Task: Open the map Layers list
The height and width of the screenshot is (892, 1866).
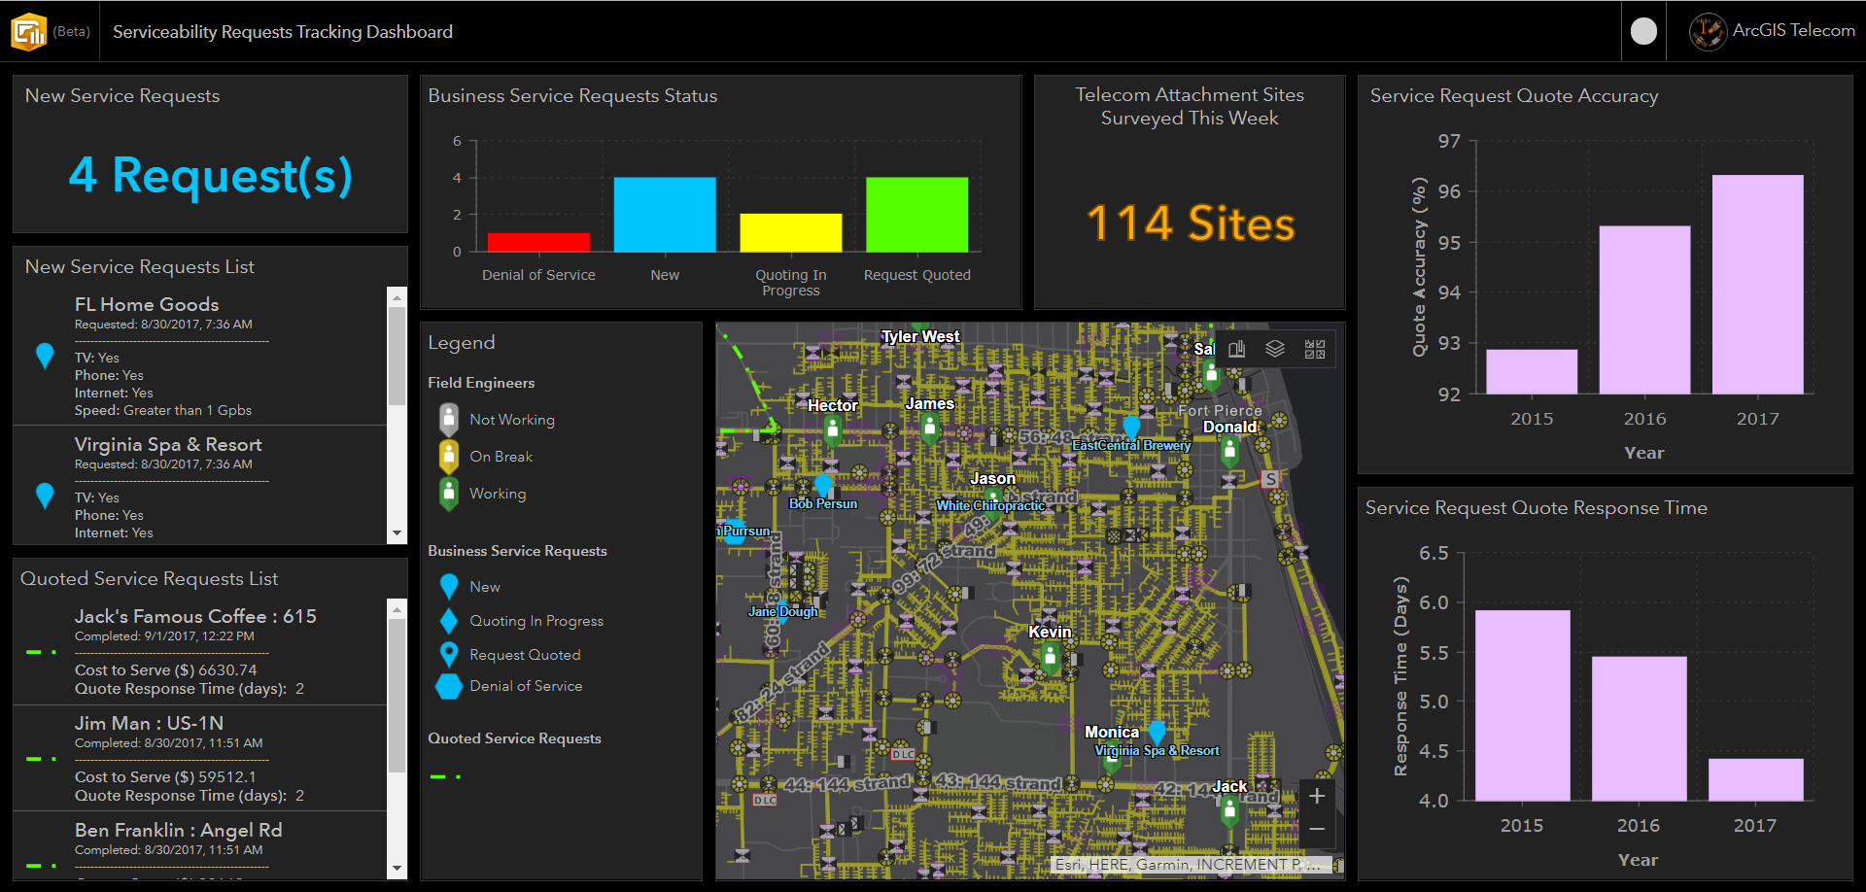Action: tap(1275, 349)
